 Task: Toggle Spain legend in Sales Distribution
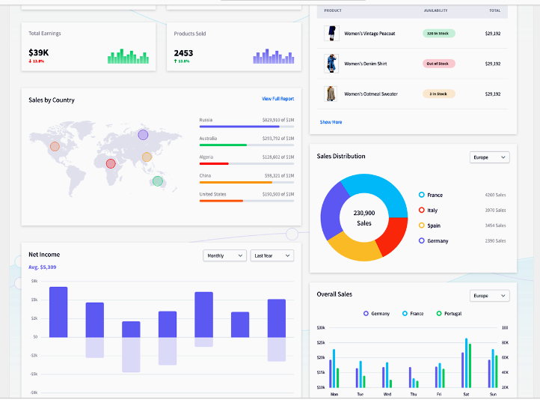click(429, 225)
